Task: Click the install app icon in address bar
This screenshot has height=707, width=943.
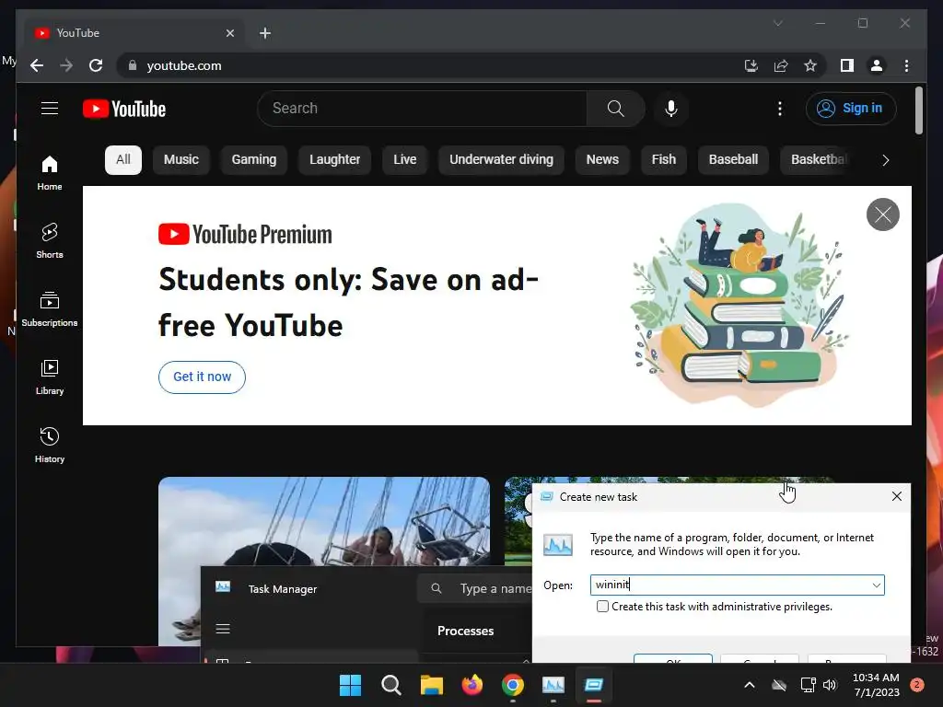Action: click(x=751, y=65)
